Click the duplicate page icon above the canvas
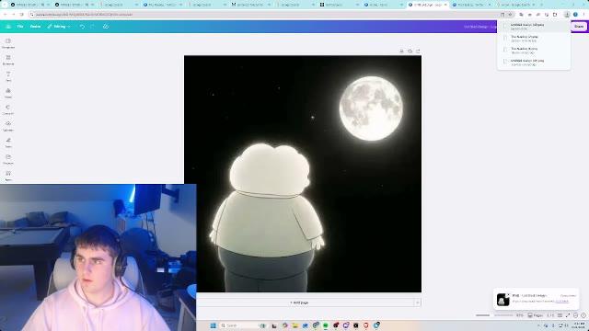This screenshot has width=589, height=331. (x=410, y=51)
